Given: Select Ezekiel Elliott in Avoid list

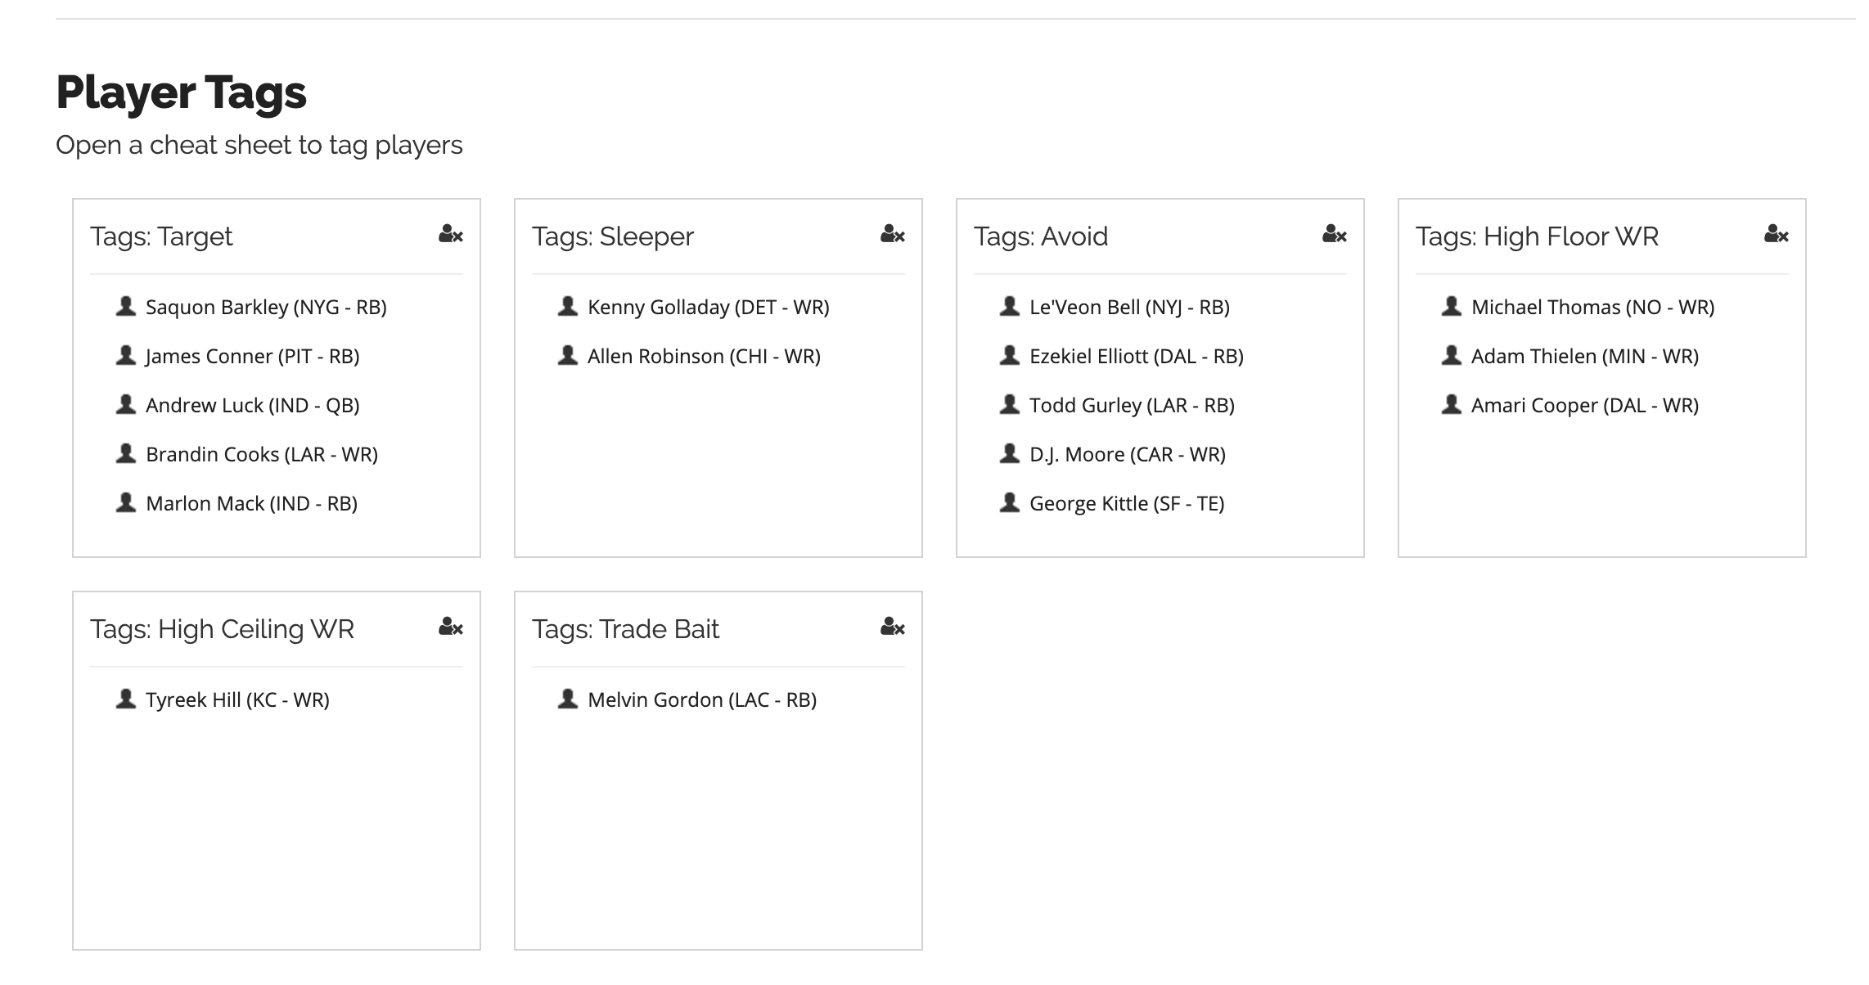Looking at the screenshot, I should pyautogui.click(x=1137, y=356).
